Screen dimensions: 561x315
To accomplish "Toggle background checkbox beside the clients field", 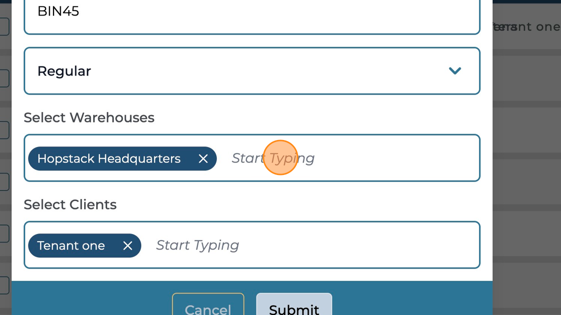I will pyautogui.click(x=4, y=233).
